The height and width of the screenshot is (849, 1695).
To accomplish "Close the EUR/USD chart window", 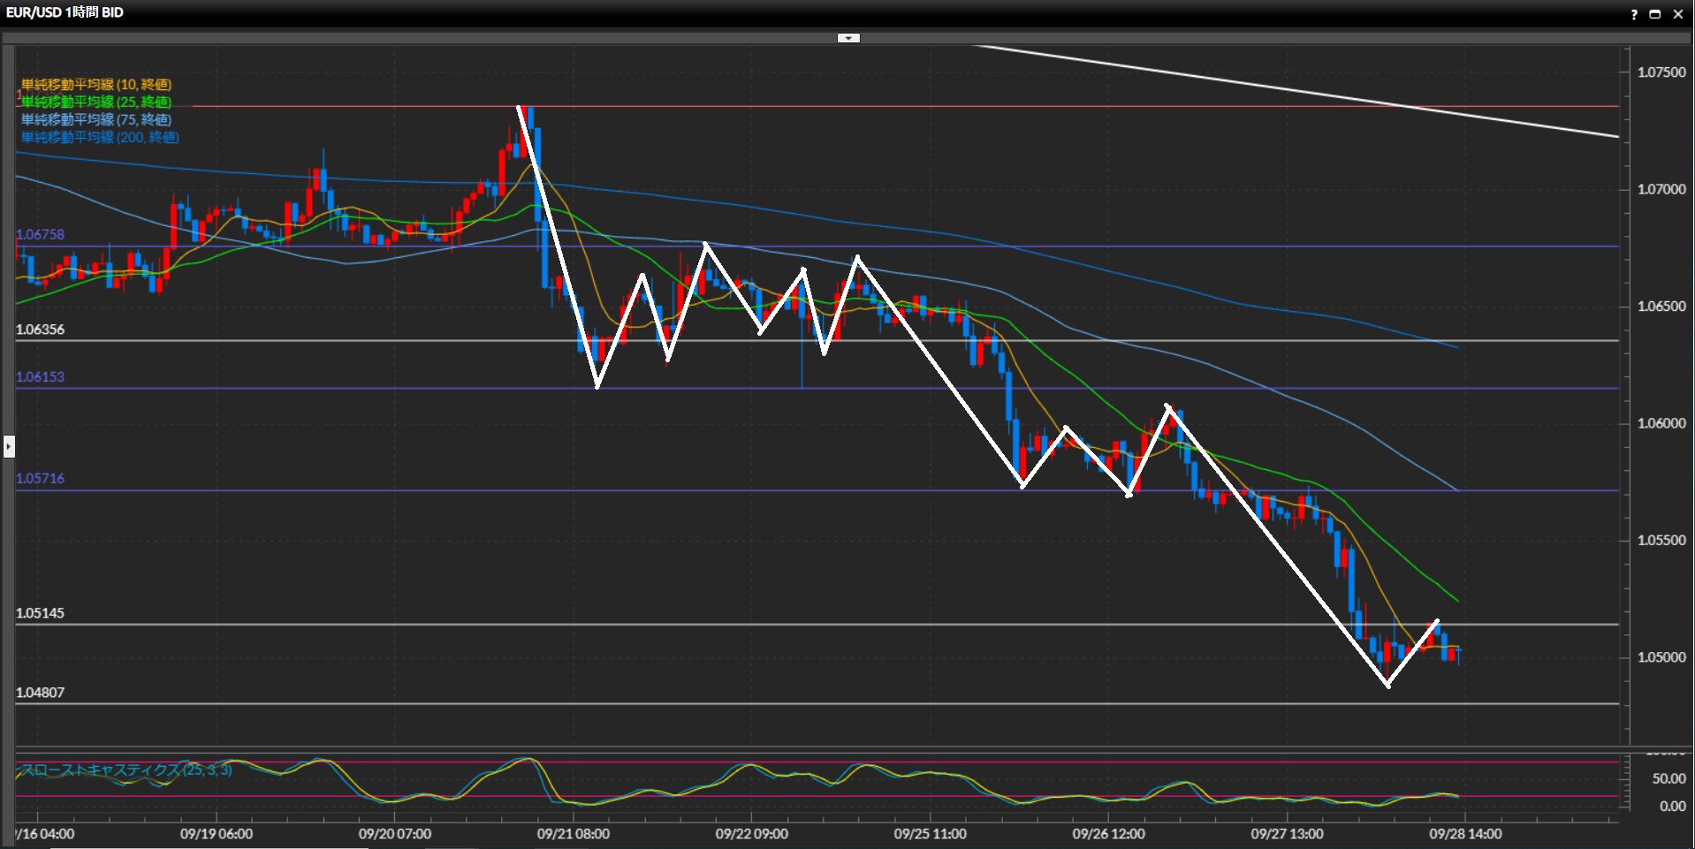I will tap(1678, 14).
